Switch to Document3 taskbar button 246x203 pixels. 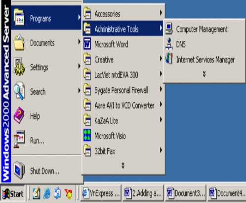click(186, 193)
